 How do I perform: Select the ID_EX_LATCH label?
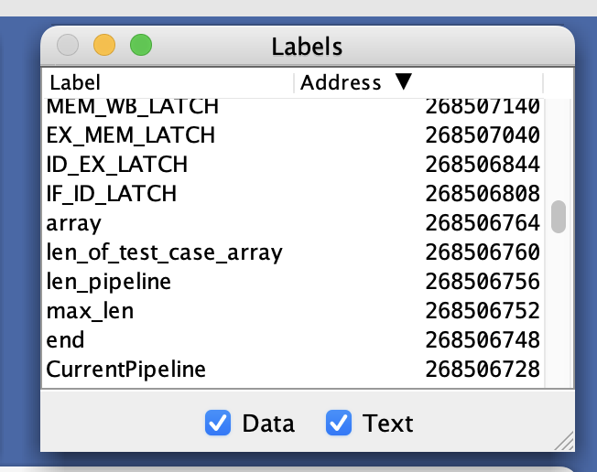117,164
